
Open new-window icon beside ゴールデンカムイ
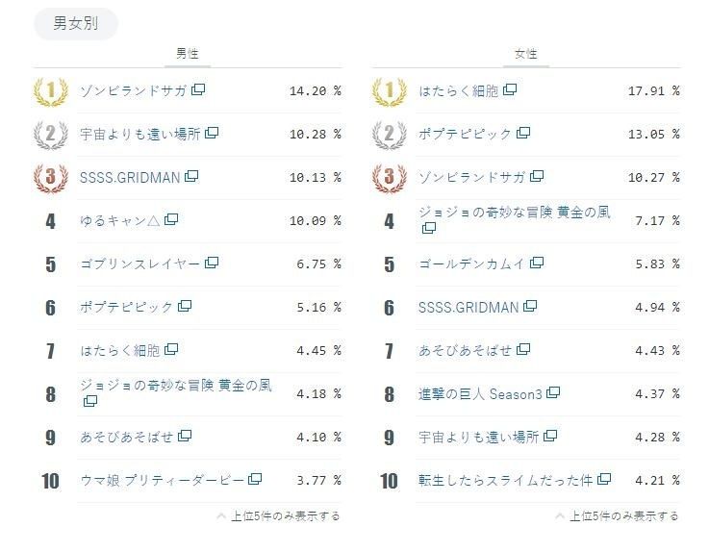point(537,263)
